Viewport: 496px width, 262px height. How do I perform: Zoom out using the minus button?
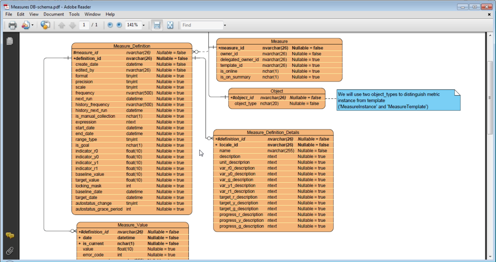[x=110, y=25]
